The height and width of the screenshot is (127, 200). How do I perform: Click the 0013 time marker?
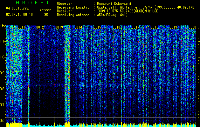coord(59,27)
